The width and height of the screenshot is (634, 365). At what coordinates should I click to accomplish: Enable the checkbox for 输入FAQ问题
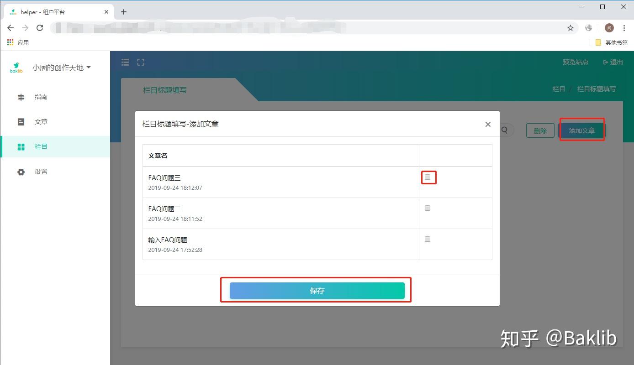428,239
